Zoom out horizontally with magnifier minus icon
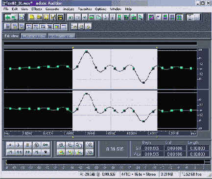Screen dimensions: 212x179 coord(70,145)
